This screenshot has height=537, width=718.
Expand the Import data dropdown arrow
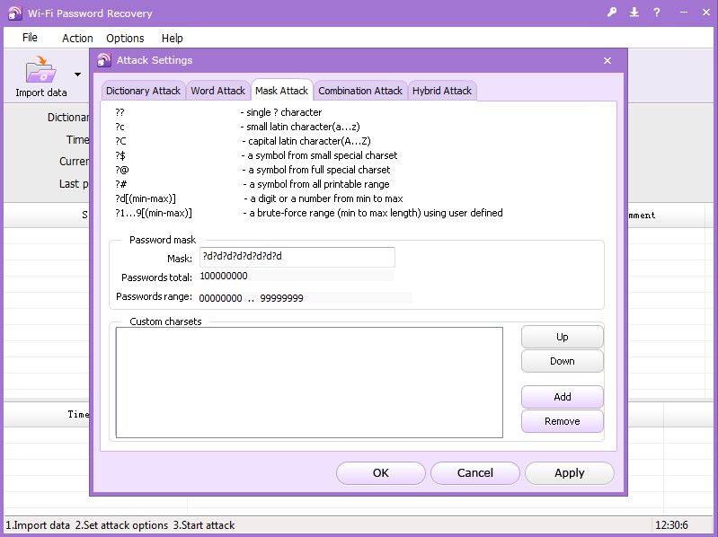click(x=78, y=75)
